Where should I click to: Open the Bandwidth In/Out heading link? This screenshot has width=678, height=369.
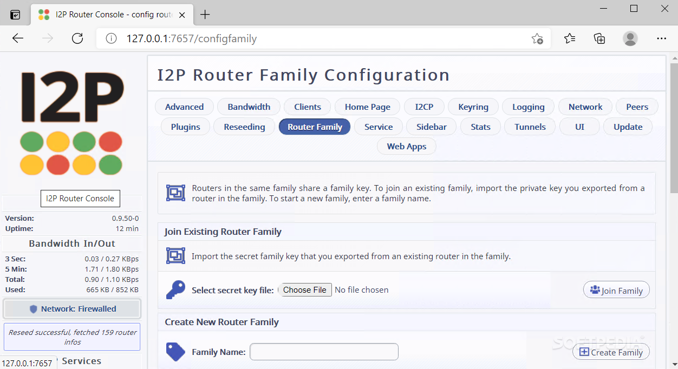72,243
